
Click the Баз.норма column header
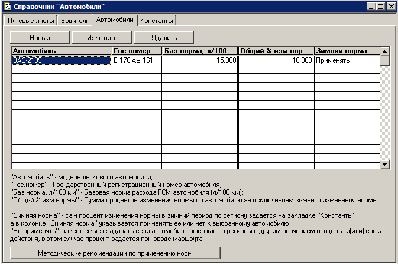pyautogui.click(x=200, y=51)
